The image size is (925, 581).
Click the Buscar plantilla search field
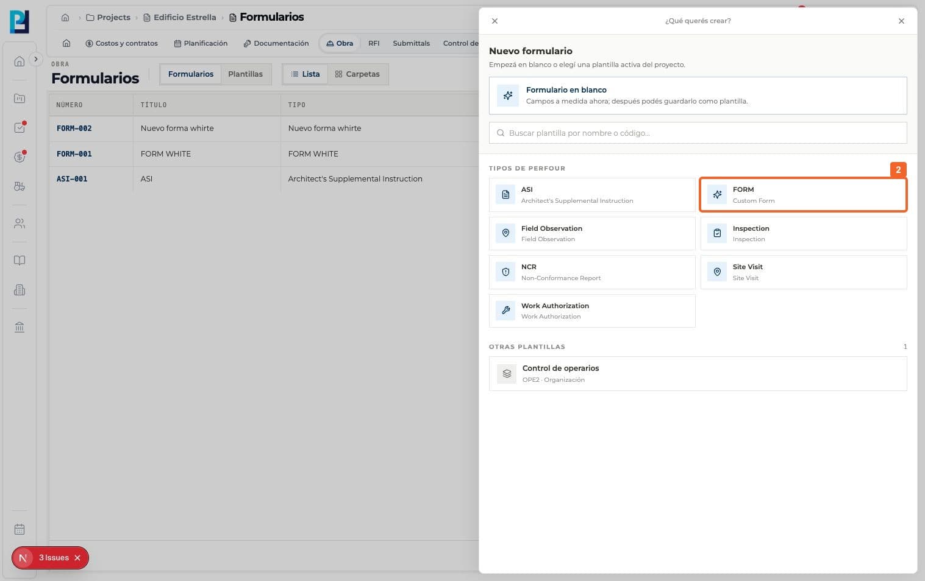pos(698,133)
